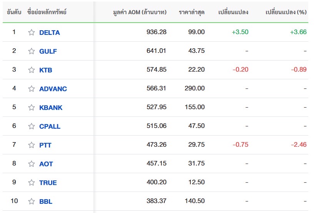Favorite KBANK using its star
316x213 pixels.
tap(31, 107)
